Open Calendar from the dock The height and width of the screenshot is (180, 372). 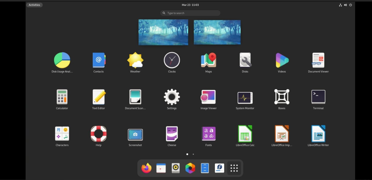click(161, 168)
